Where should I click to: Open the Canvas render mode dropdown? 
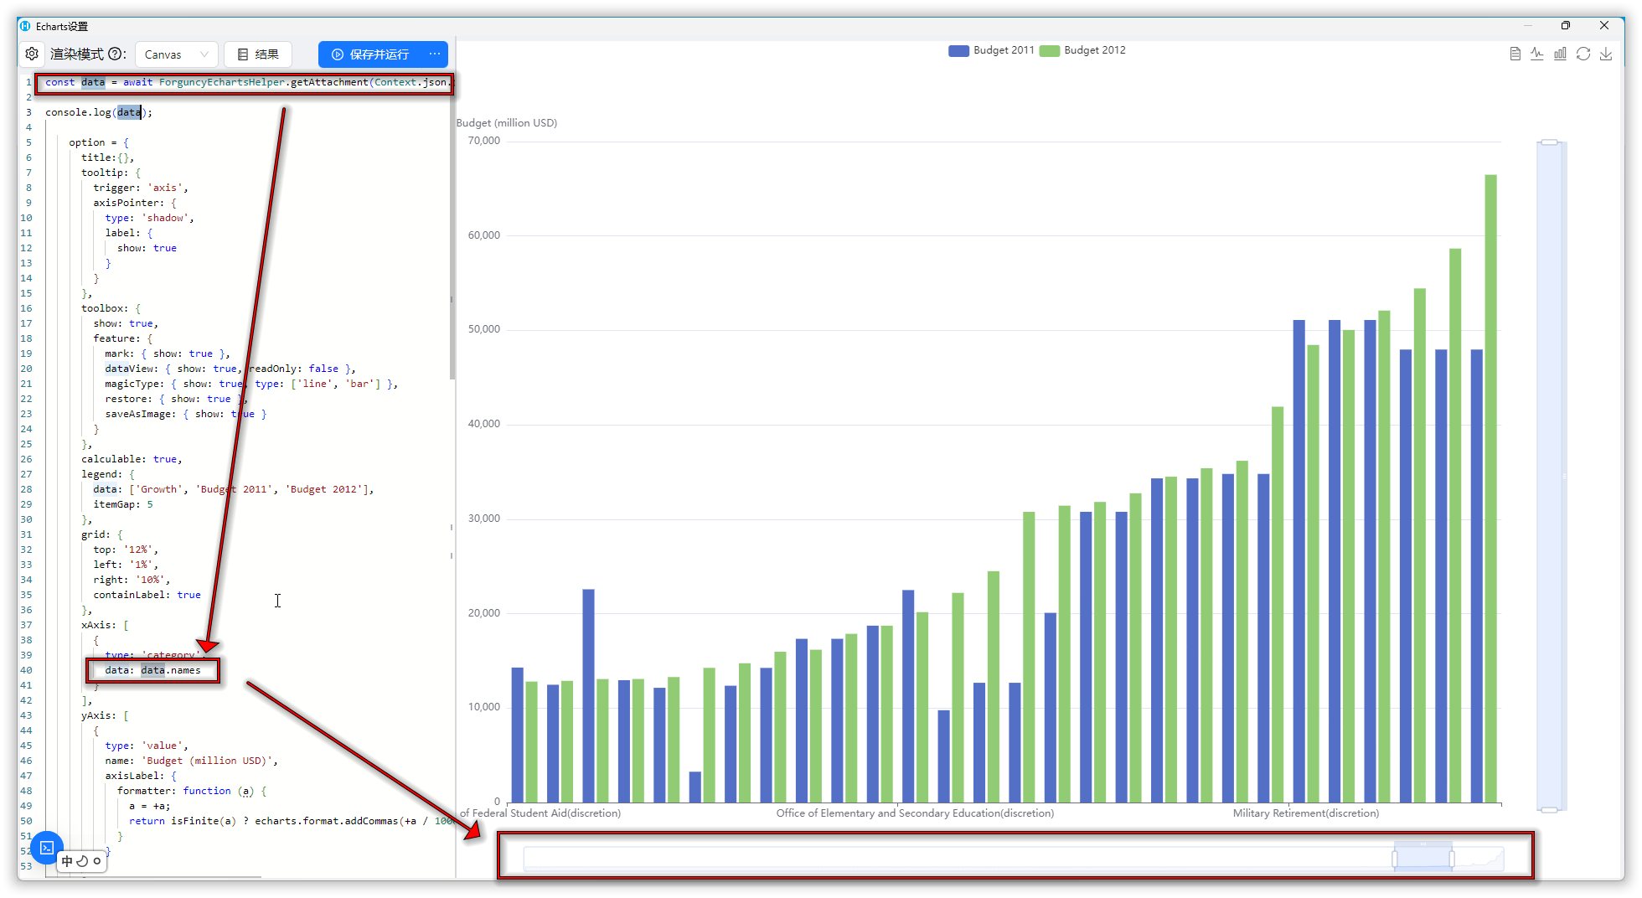[x=177, y=54]
